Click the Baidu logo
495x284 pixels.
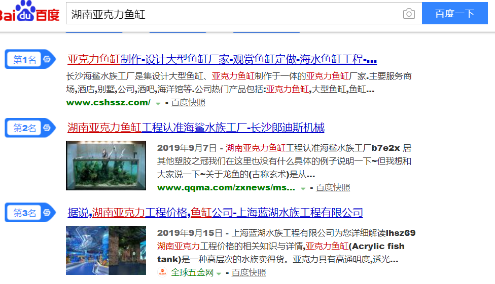click(x=30, y=12)
